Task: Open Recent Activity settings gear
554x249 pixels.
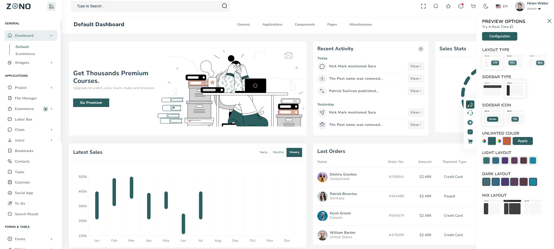Action: coord(421,49)
